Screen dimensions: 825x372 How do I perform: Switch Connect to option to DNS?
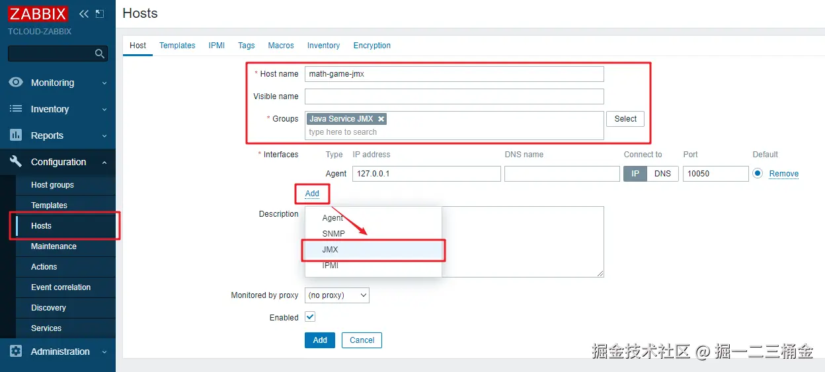tap(662, 174)
